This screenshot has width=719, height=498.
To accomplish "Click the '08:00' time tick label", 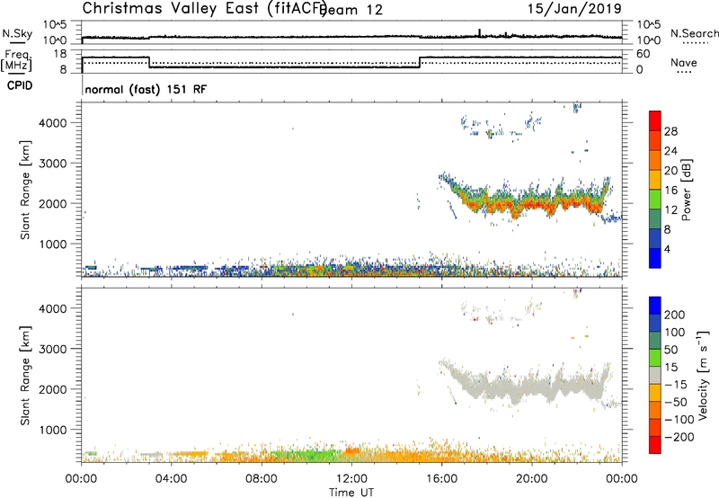I will point(262,479).
